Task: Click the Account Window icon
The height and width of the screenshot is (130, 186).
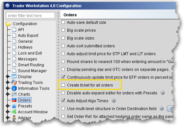Action: click(14, 112)
